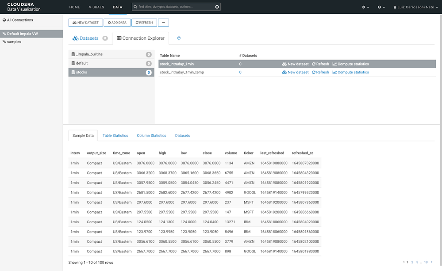Open the Column Statistics tab
Viewport: 442px width, 271px height.
pos(151,135)
